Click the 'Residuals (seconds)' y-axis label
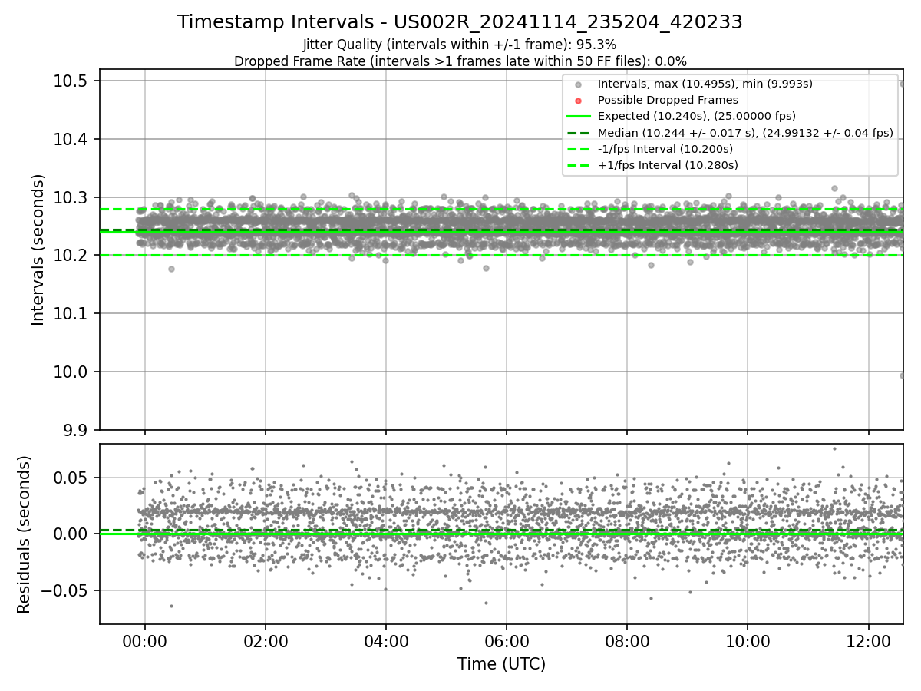921x691 pixels. click(25, 534)
